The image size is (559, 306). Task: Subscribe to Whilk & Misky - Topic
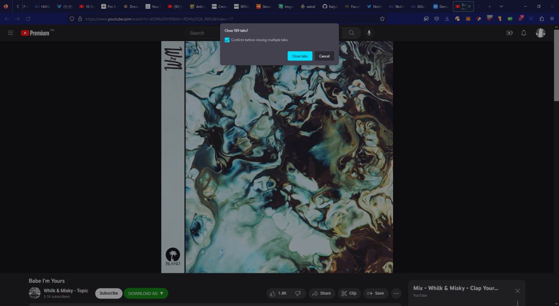coord(109,293)
